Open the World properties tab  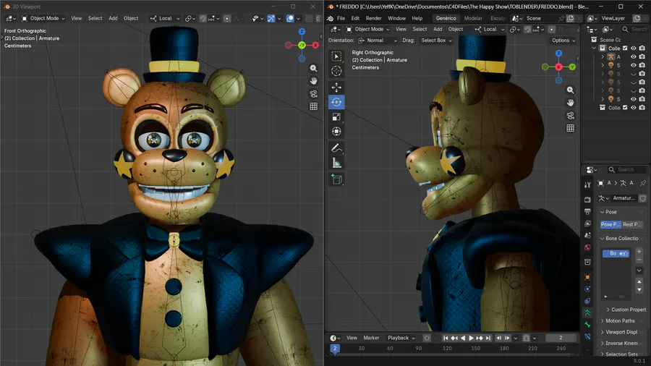[x=587, y=247]
